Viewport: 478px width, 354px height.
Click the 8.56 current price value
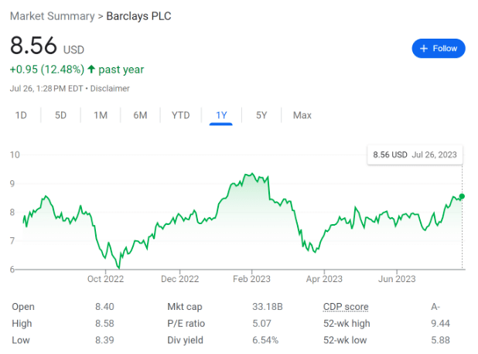(x=33, y=46)
